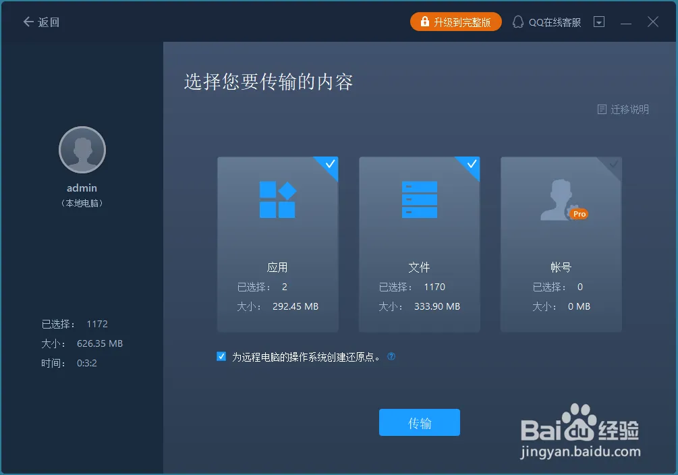Viewport: 678px width, 475px height.
Task: Click the 升级到完整版 upgrade button
Action: [x=455, y=21]
